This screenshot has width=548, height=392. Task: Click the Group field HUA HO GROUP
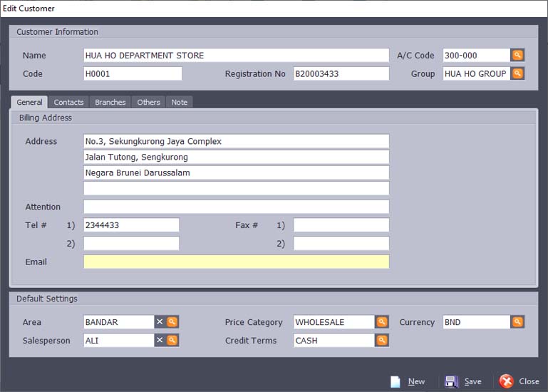tap(476, 74)
